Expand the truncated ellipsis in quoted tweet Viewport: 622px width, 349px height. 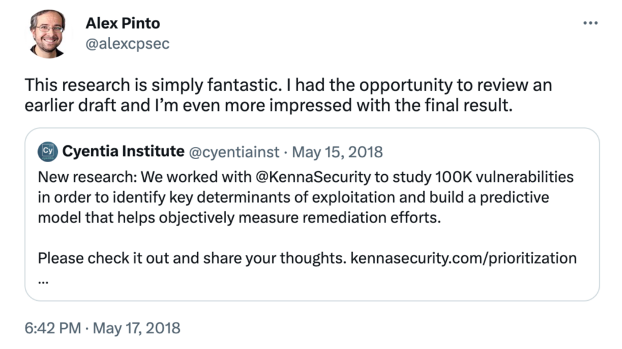pos(43,282)
